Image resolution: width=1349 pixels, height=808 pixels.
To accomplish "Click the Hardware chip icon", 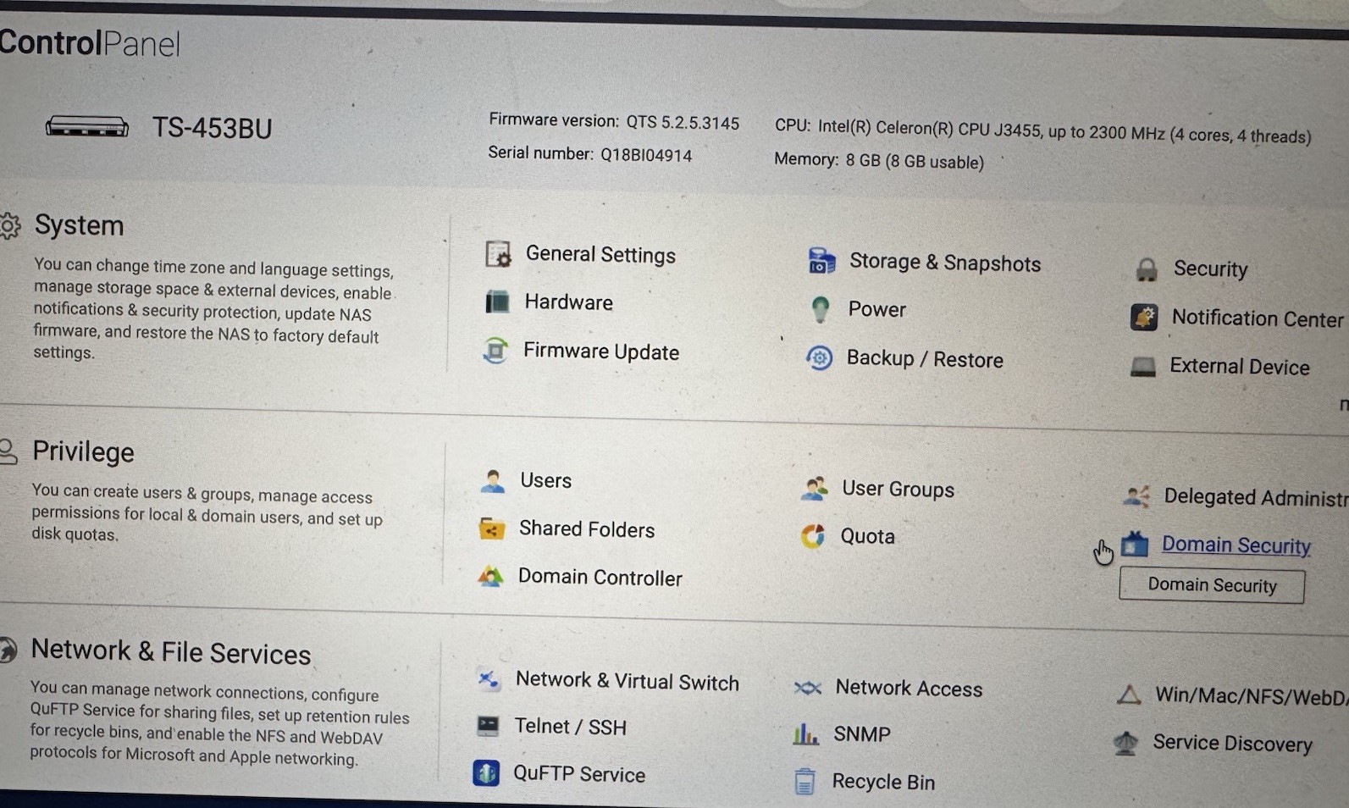I will 497,302.
